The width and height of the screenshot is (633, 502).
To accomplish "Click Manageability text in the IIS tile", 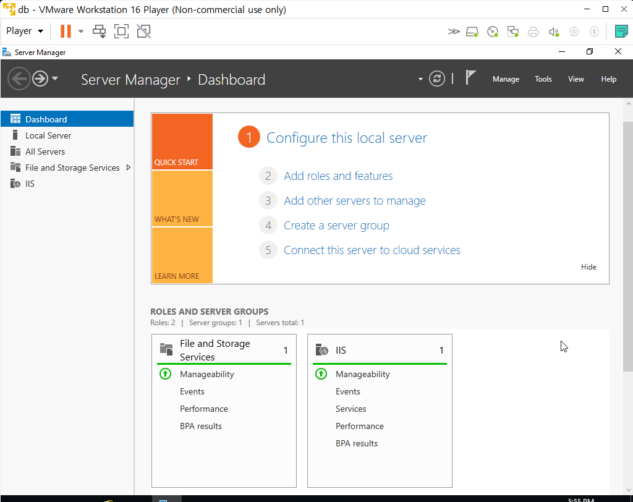I will coord(362,375).
